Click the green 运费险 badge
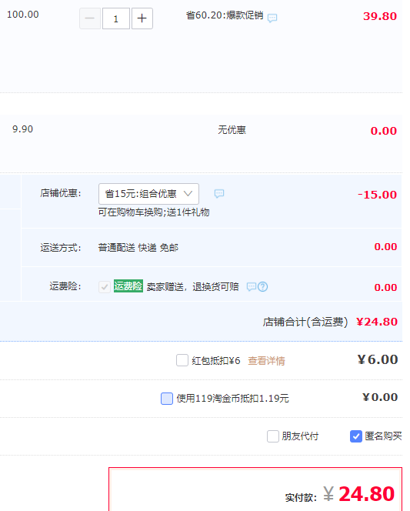The width and height of the screenshot is (410, 511). [x=128, y=286]
